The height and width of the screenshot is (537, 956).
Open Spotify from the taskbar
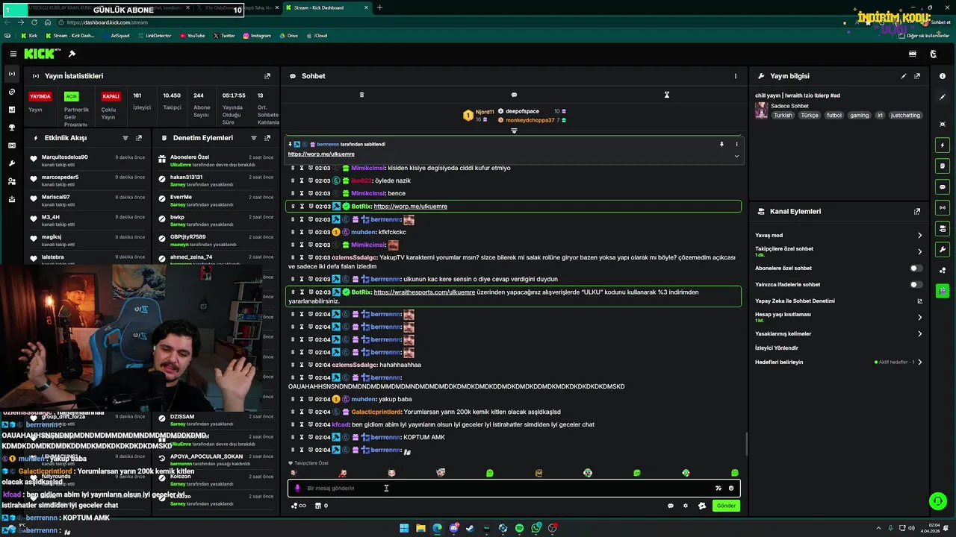tap(519, 528)
